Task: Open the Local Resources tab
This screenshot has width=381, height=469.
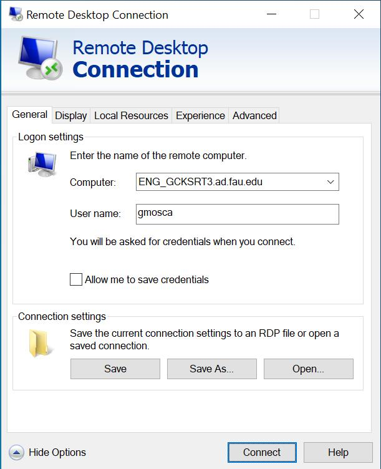Action: [x=131, y=115]
